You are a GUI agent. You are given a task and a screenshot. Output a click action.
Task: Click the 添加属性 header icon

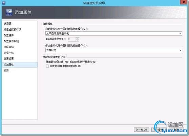point(9,12)
